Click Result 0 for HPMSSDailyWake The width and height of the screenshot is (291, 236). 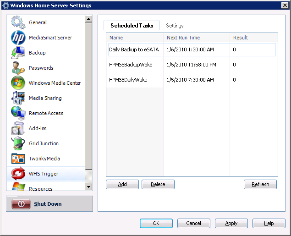pyautogui.click(x=234, y=80)
